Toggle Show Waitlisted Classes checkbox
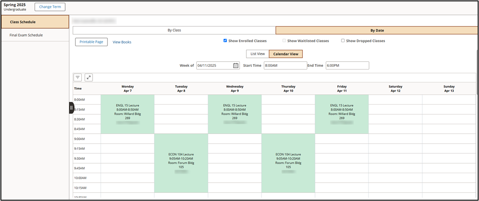 pyautogui.click(x=284, y=41)
